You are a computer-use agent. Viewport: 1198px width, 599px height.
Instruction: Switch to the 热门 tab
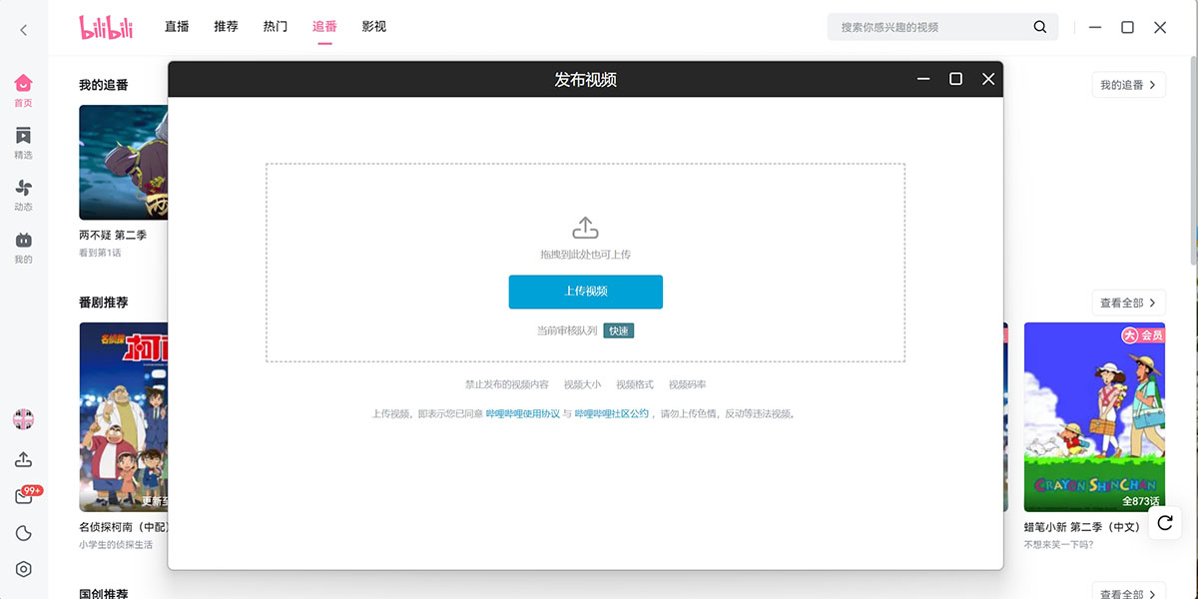tap(276, 27)
